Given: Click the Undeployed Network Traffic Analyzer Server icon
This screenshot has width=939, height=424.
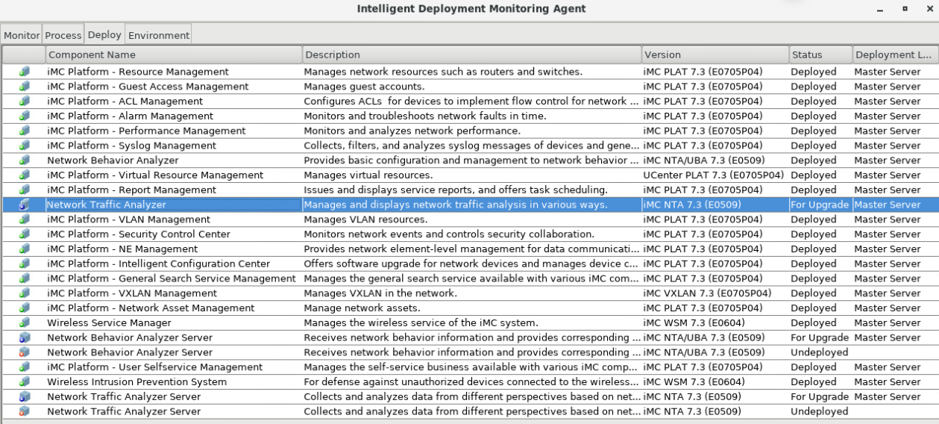Looking at the screenshot, I should (x=25, y=411).
